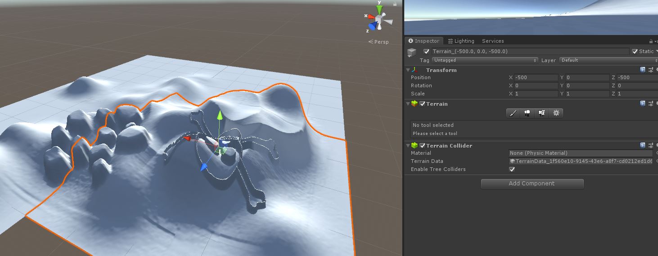
Task: Uncheck the Terrain component enabled checkbox
Action: [422, 104]
